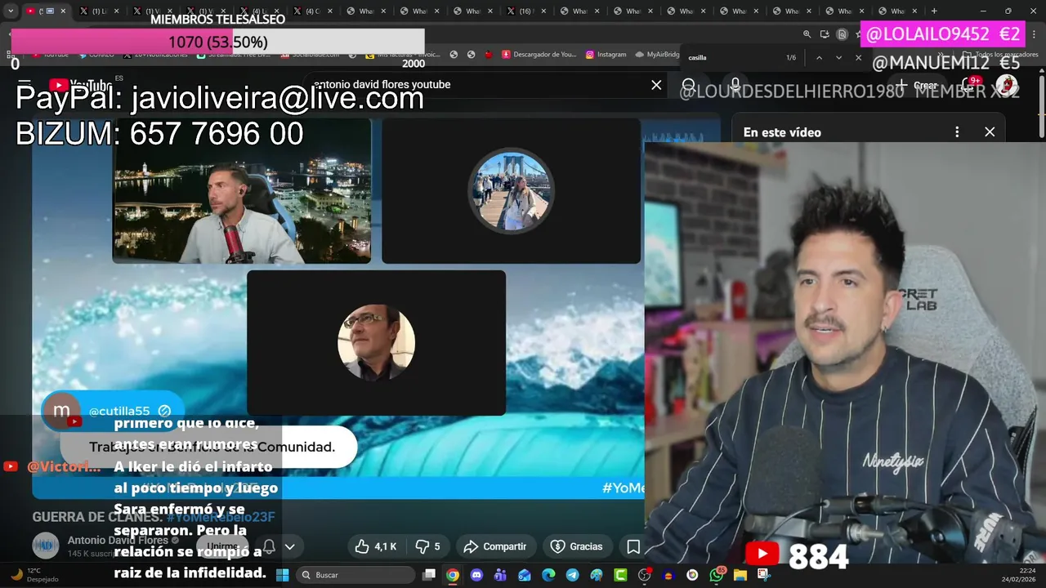Clear the YouTube search box text

tap(656, 85)
